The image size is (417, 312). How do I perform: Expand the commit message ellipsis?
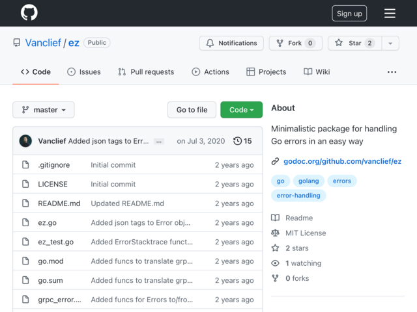pos(159,142)
